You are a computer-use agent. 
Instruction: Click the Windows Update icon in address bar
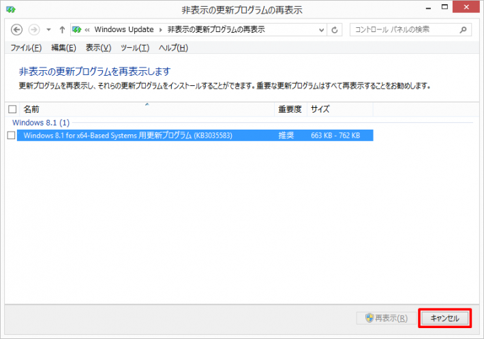pos(76,30)
